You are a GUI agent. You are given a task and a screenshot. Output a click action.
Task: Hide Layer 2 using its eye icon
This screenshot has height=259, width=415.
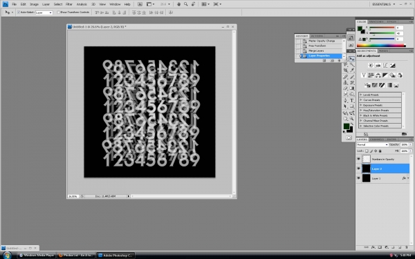pos(358,169)
